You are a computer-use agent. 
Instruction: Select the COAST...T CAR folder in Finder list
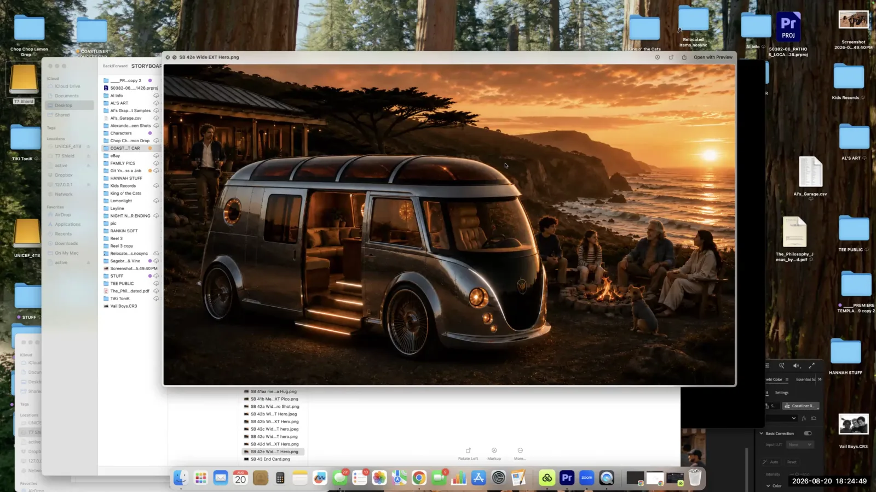click(x=131, y=148)
